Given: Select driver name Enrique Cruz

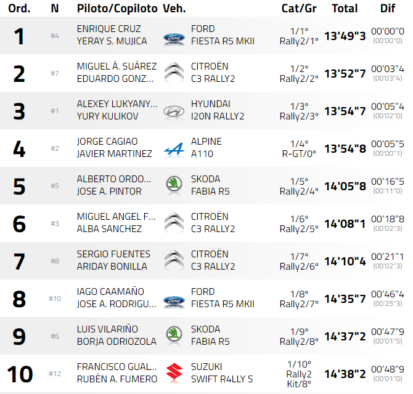Looking at the screenshot, I should coord(108,29).
